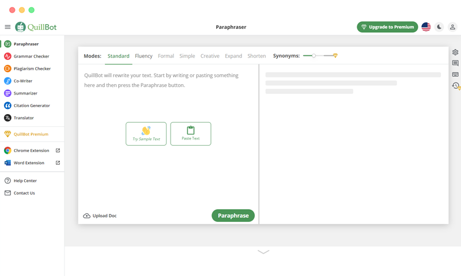Open the user account menu
Screen dimensions: 461x276
coord(452,27)
